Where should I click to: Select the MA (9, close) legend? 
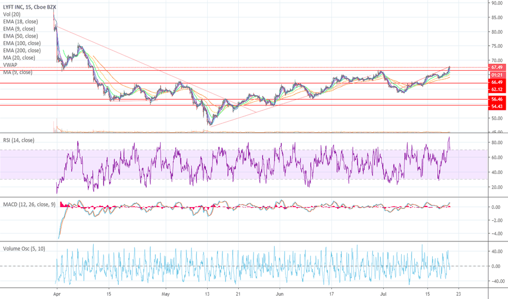(x=18, y=72)
